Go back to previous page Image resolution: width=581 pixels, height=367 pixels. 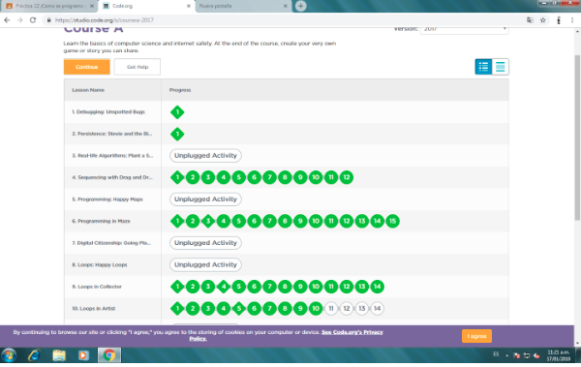[7, 20]
